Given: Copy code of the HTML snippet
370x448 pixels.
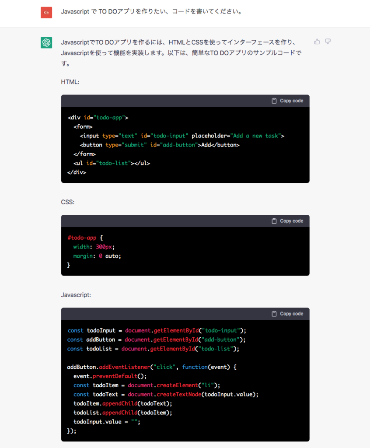Looking at the screenshot, I should point(287,101).
